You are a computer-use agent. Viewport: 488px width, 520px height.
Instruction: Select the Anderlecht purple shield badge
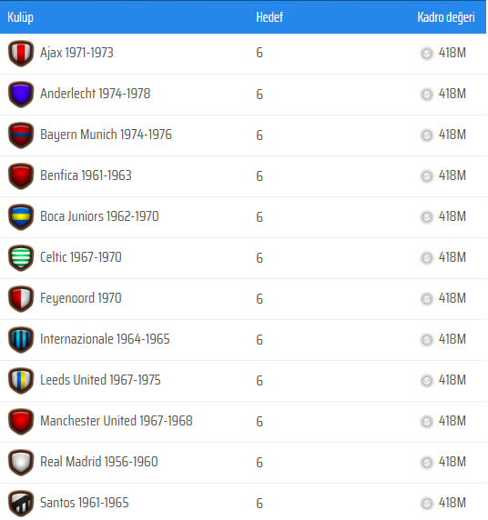21,95
